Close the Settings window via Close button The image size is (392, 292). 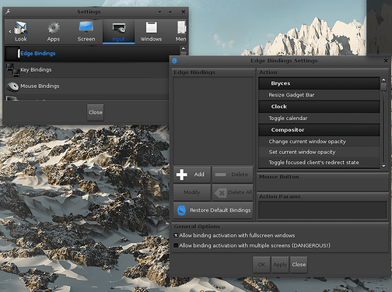click(x=96, y=112)
